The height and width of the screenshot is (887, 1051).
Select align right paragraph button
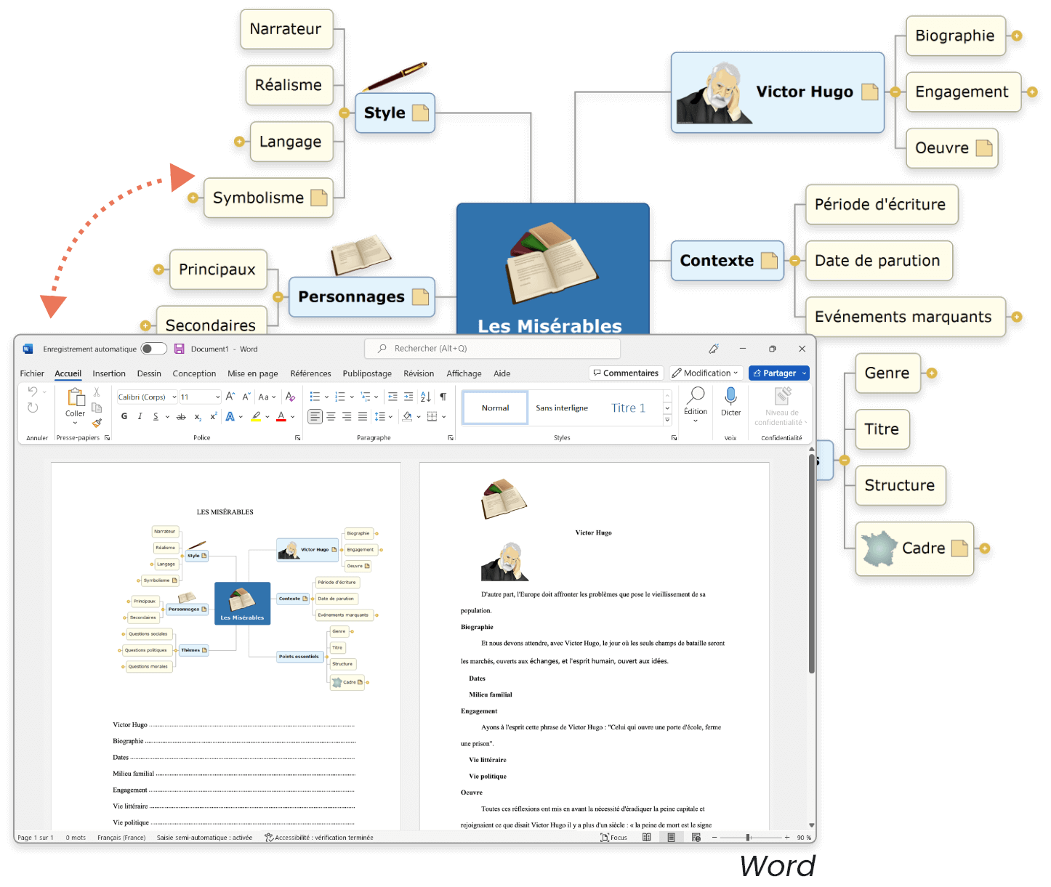347,416
